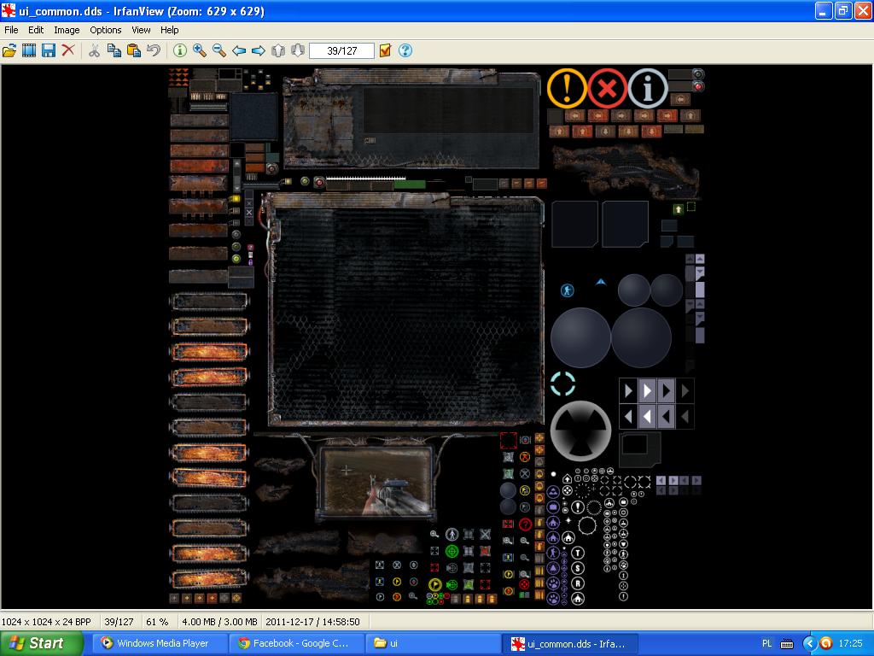Open the View menu
874x656 pixels.
click(x=141, y=30)
